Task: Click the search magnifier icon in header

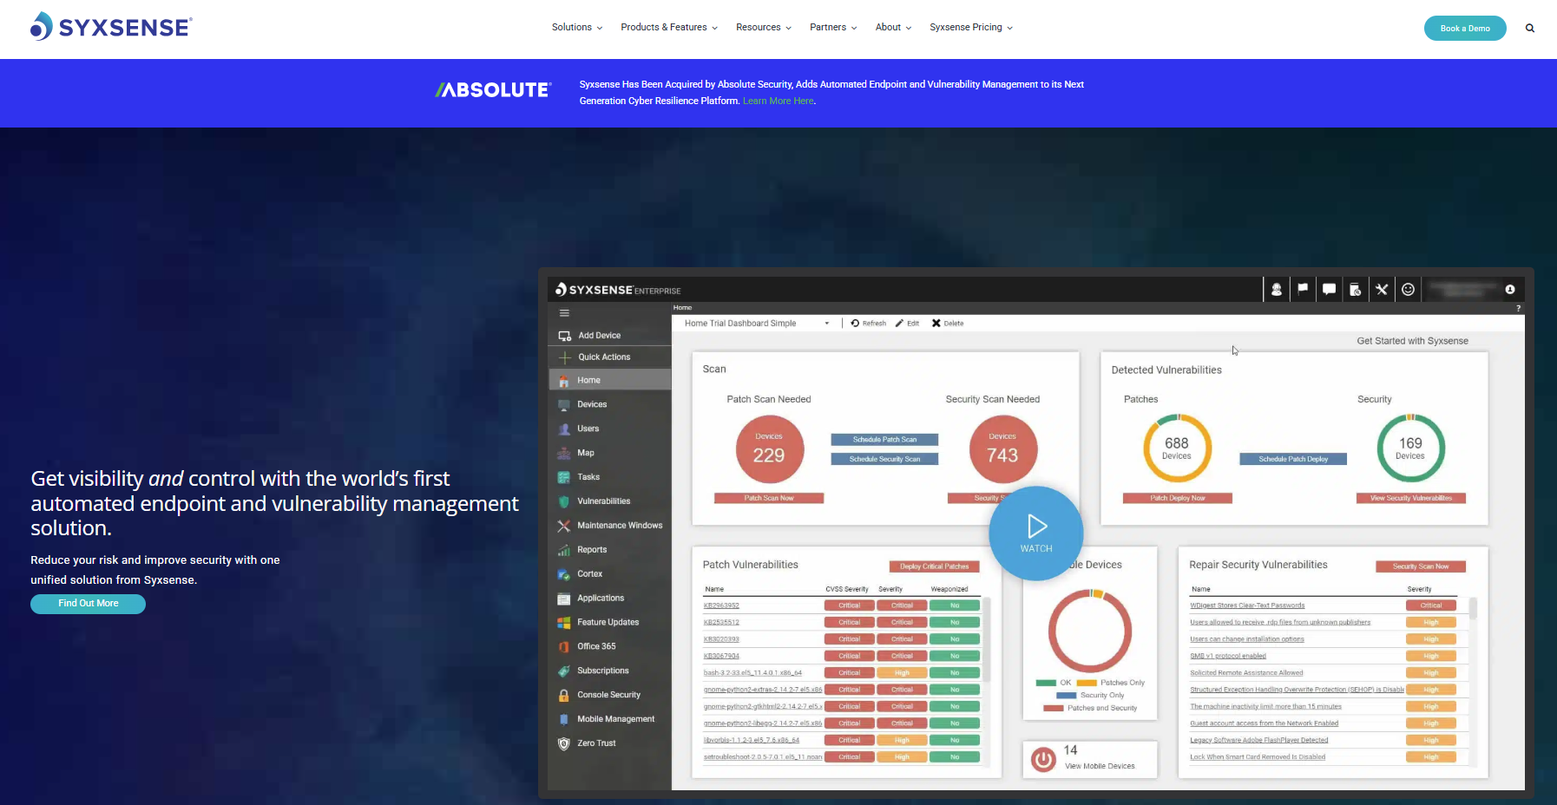Action: pos(1530,28)
